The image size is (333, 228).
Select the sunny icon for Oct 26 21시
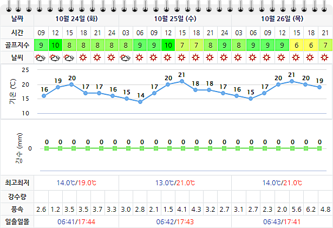coord(324,57)
